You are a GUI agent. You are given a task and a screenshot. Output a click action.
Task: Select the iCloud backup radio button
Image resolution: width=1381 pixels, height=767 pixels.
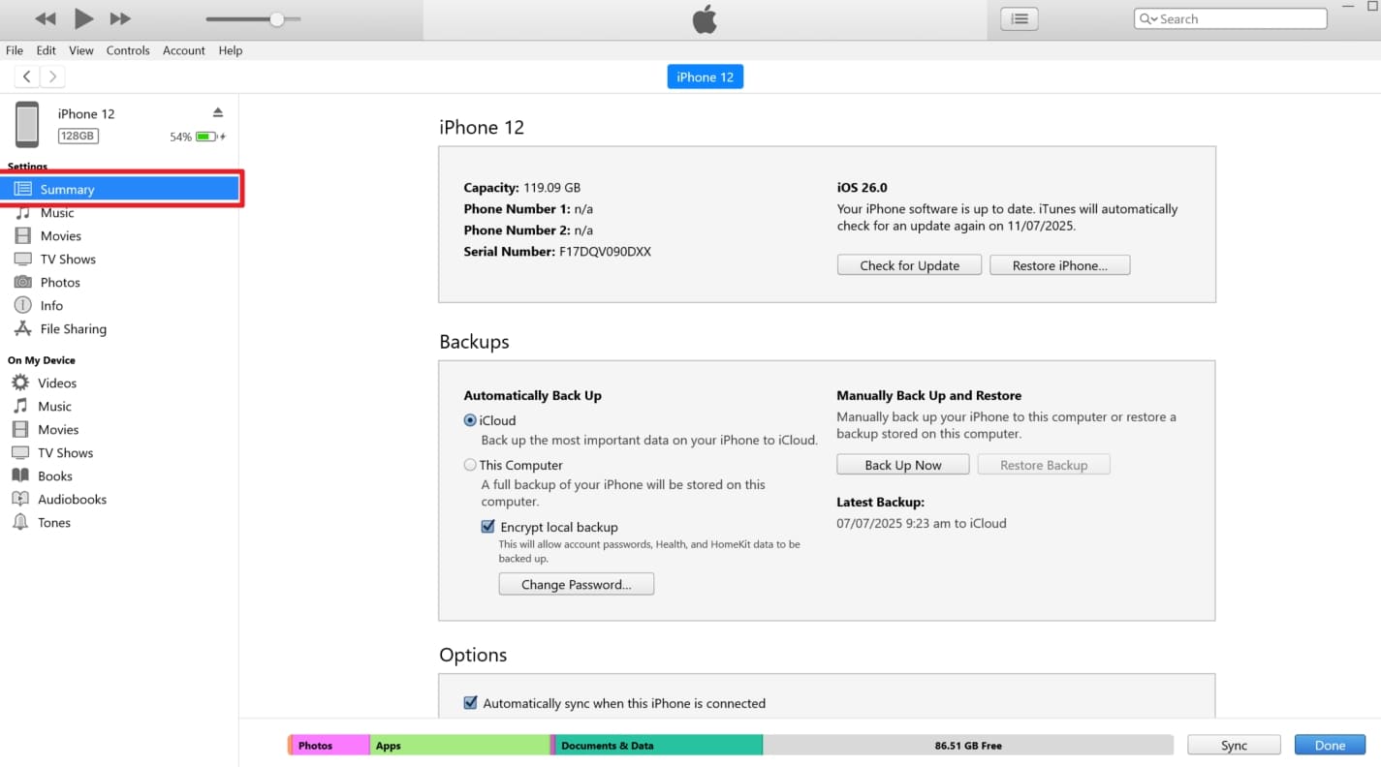(470, 420)
